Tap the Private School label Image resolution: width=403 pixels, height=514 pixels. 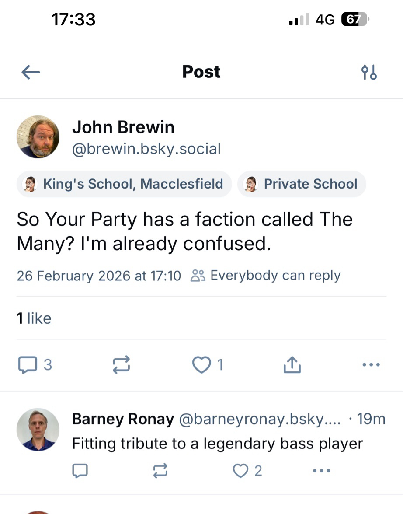[x=302, y=184]
